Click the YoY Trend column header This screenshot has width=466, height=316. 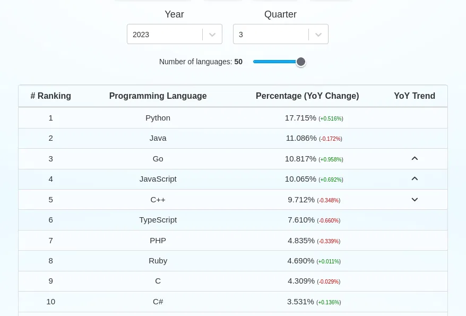click(415, 96)
